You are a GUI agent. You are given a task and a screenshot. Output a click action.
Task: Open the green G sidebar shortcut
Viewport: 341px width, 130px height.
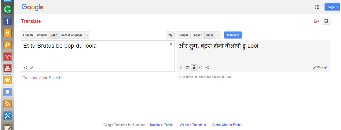pyautogui.click(x=8, y=9)
